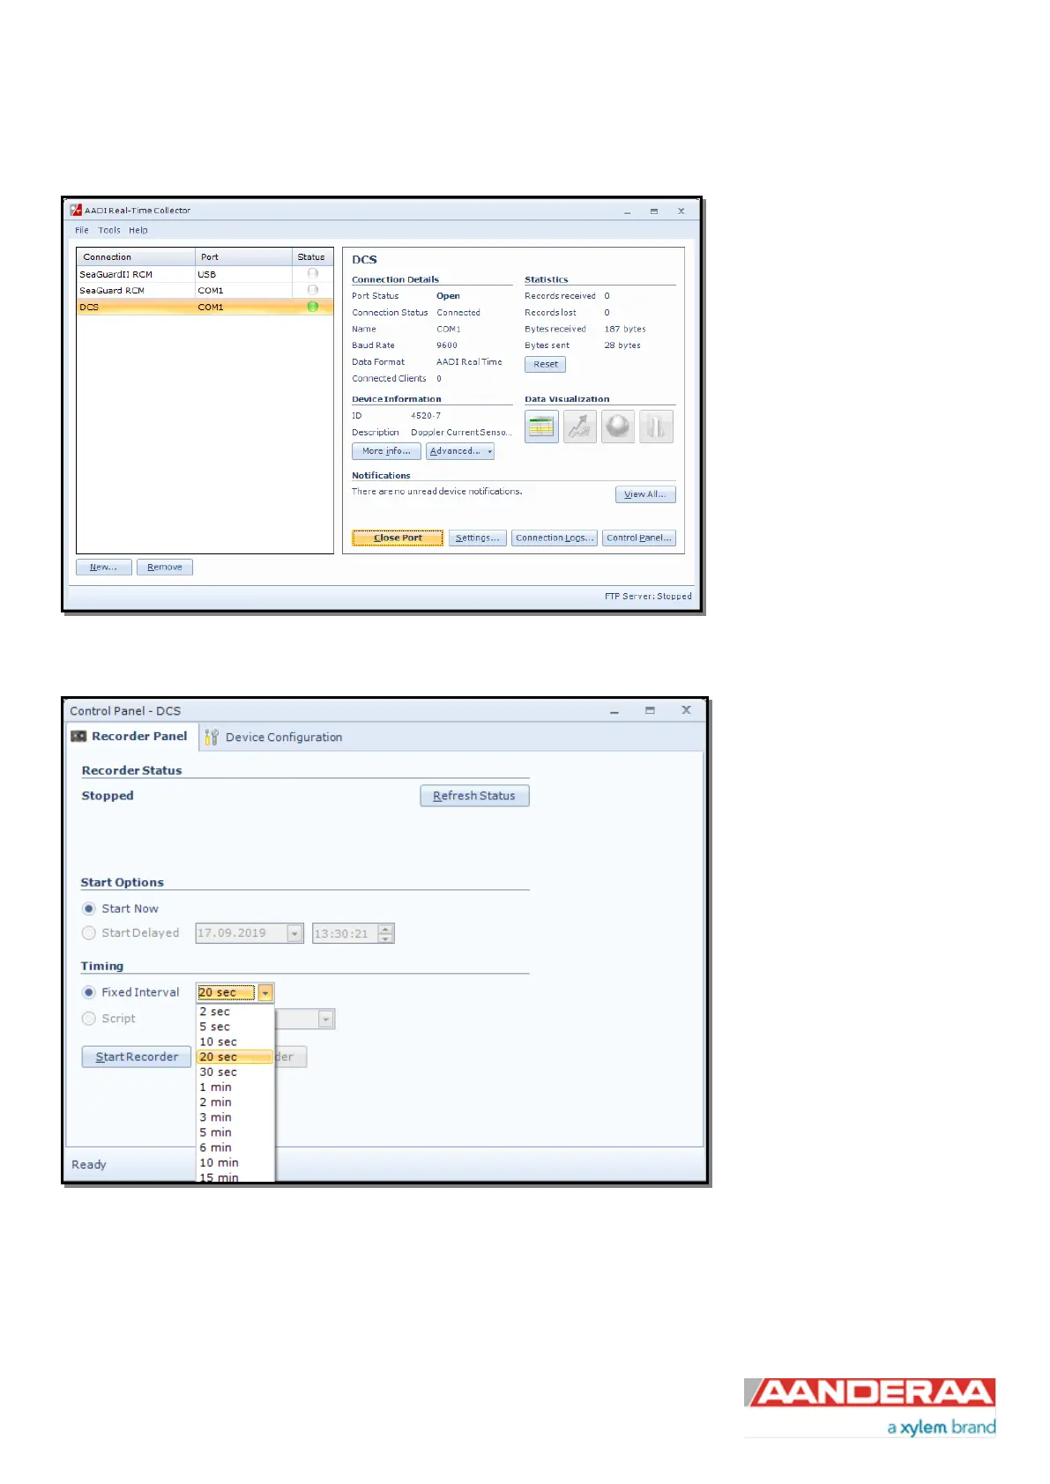Click the SeaGuard RCM status indicator

tap(312, 290)
